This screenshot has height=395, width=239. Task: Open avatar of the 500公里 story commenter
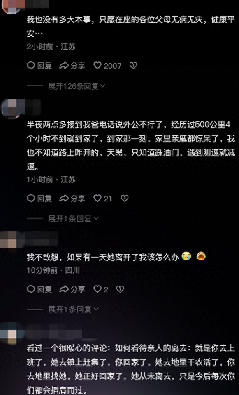pos(12,109)
